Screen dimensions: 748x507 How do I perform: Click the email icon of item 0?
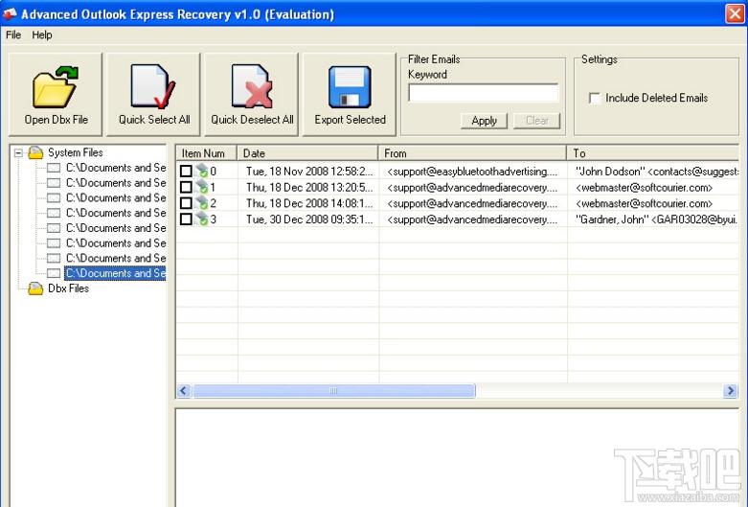(201, 172)
